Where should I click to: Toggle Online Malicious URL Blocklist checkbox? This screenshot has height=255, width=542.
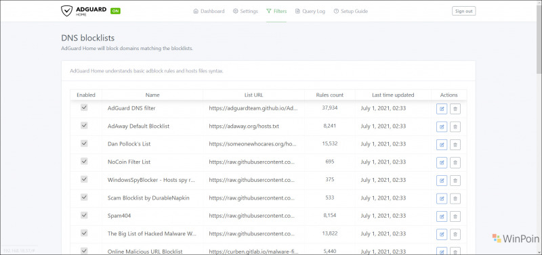click(84, 251)
